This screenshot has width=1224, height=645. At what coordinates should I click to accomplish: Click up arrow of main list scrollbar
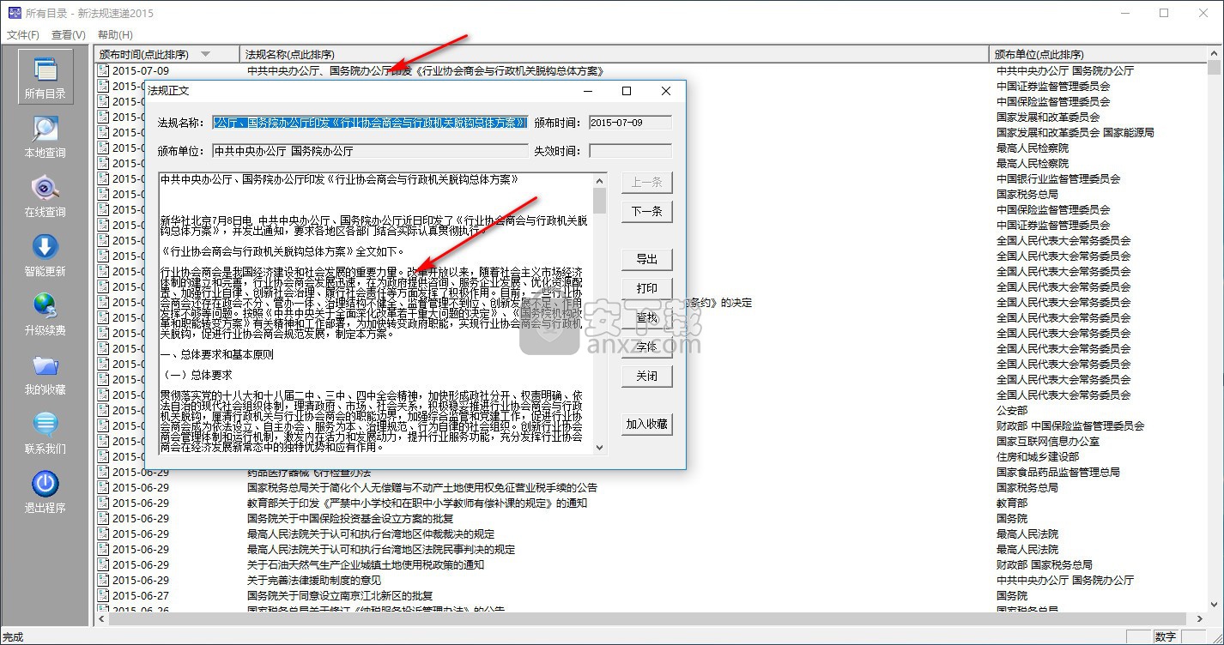1214,54
